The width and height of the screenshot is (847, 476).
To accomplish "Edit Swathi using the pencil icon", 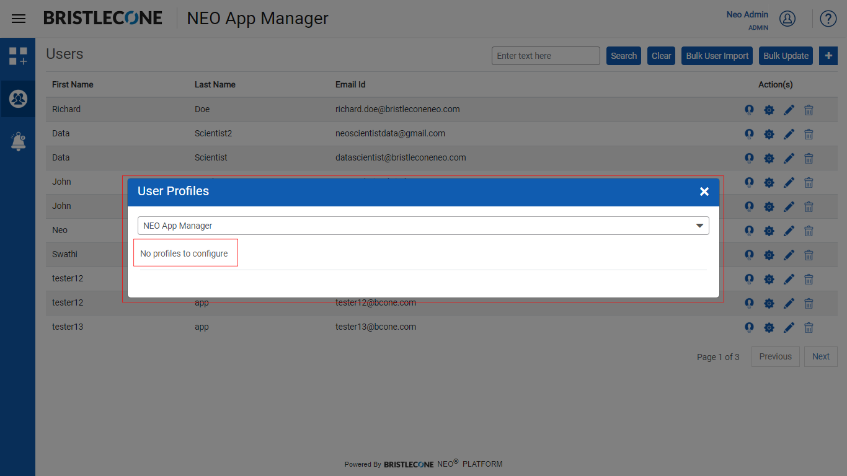I will tap(789, 255).
